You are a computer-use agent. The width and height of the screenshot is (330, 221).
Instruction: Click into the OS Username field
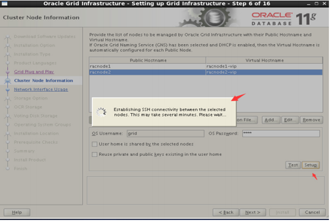[166, 133]
